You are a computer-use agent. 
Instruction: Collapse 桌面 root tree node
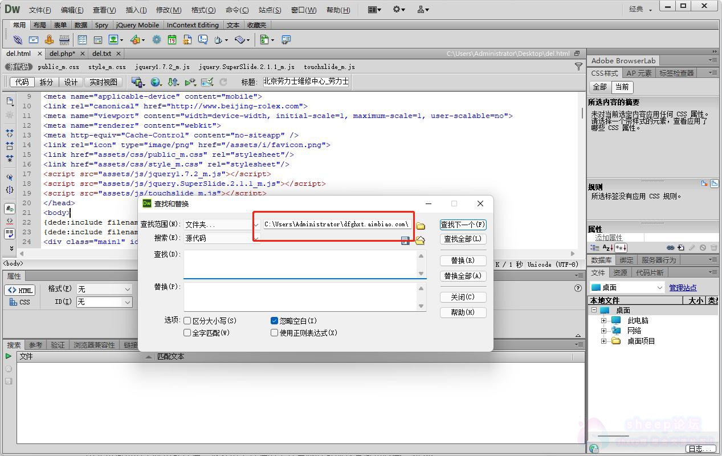(594, 311)
